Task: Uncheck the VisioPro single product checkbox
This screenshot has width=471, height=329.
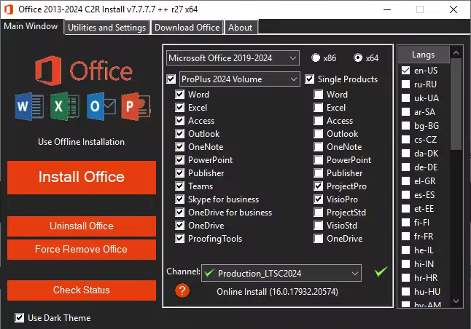Action: point(319,199)
